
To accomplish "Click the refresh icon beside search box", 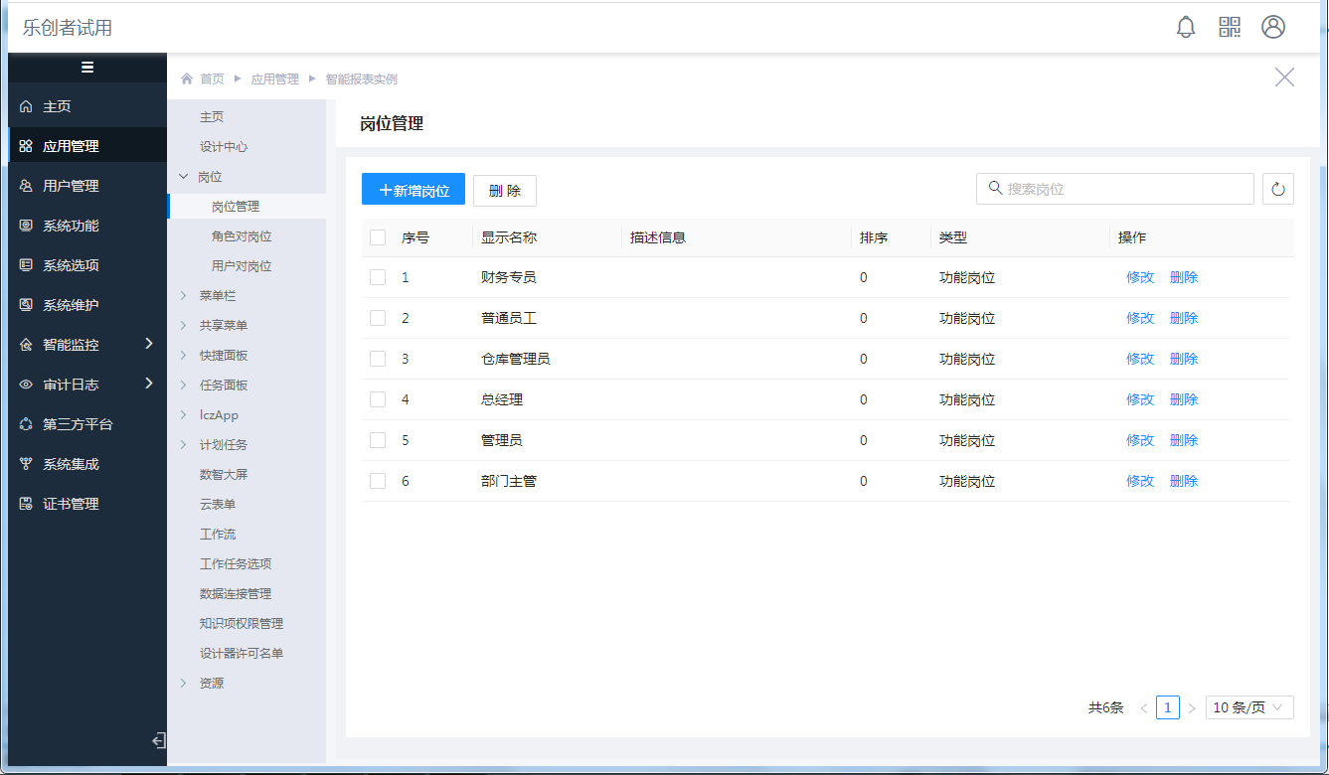I will point(1278,189).
